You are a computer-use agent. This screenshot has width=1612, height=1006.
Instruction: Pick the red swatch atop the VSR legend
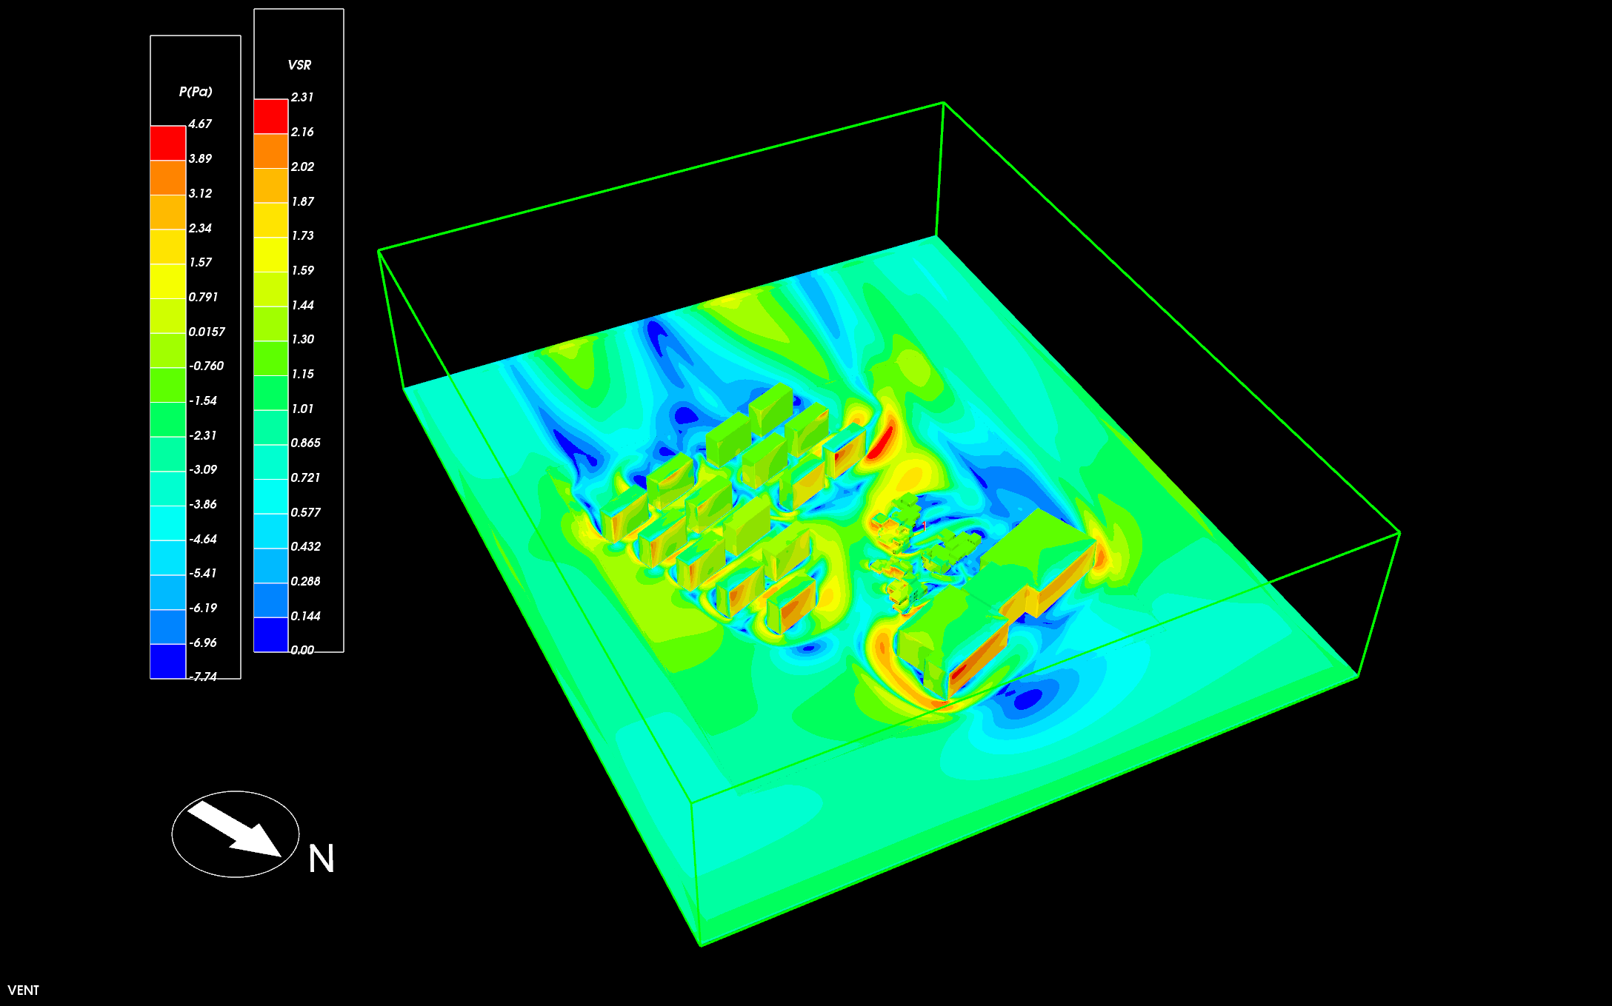[x=271, y=116]
